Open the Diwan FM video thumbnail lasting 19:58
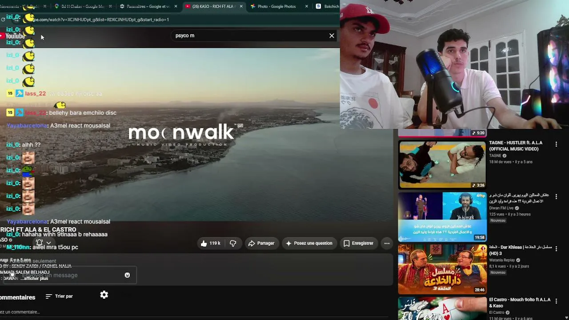Viewport: 569px width, 320px height. click(442, 217)
